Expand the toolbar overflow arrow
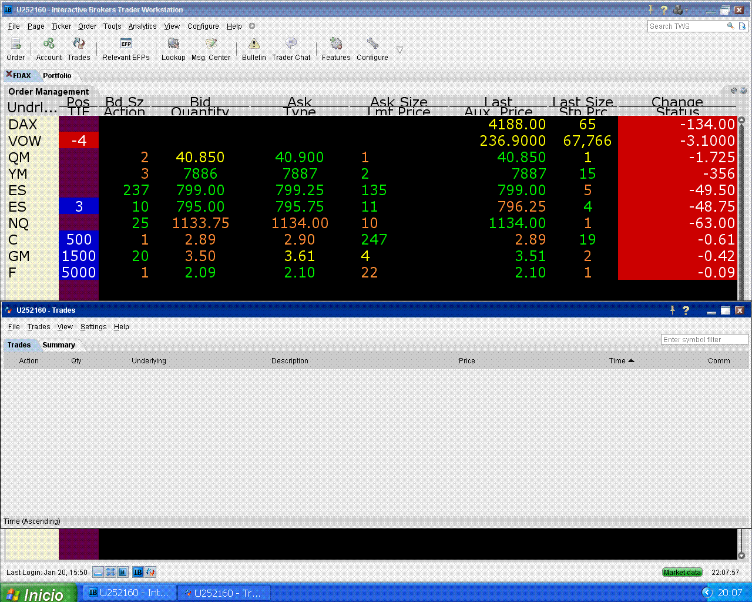This screenshot has width=752, height=602. pos(399,50)
